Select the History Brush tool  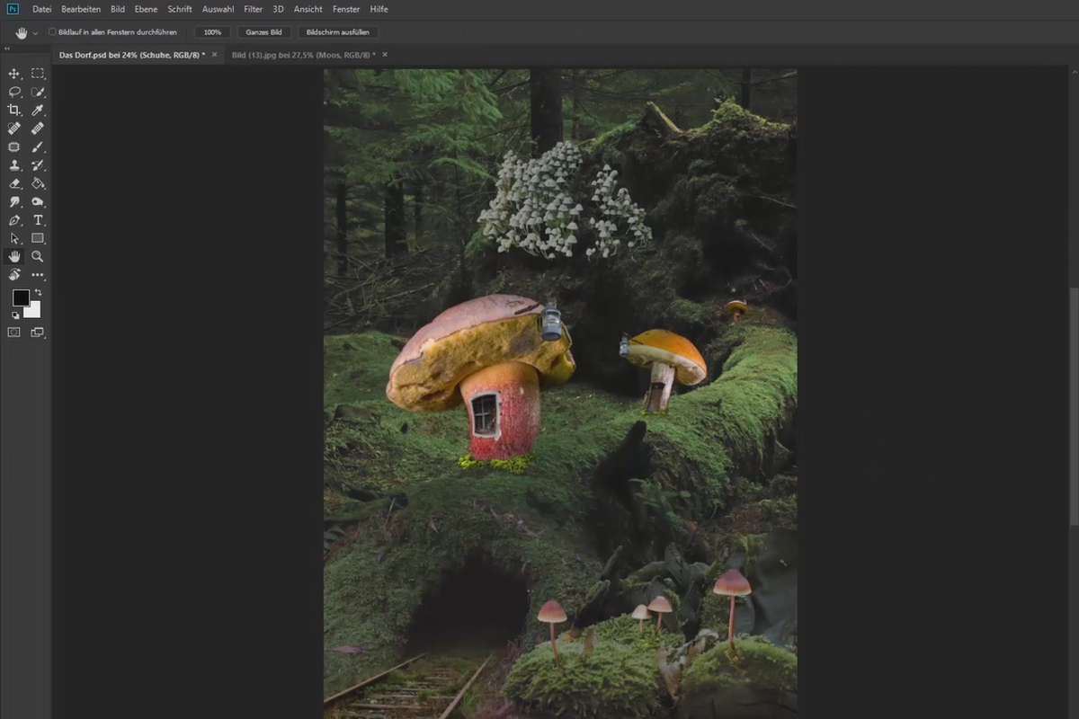[x=38, y=165]
